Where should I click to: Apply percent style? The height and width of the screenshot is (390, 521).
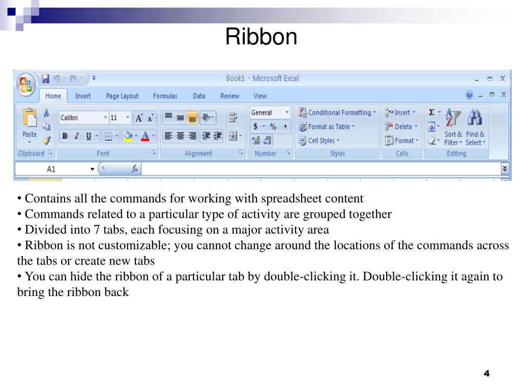point(273,126)
